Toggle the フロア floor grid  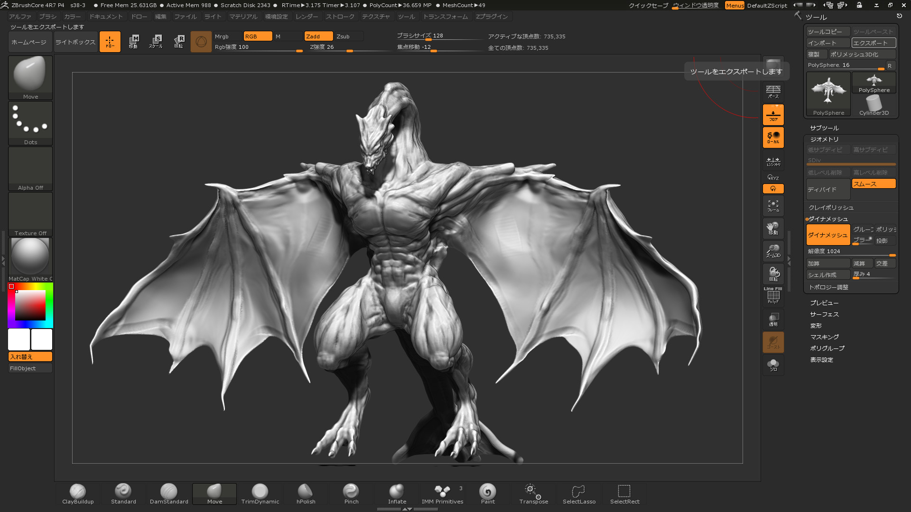[773, 114]
